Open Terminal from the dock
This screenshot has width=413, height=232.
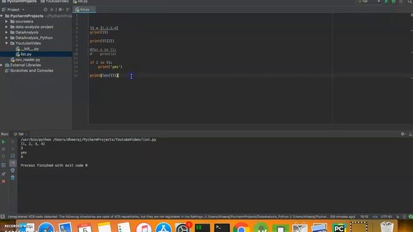(222, 227)
